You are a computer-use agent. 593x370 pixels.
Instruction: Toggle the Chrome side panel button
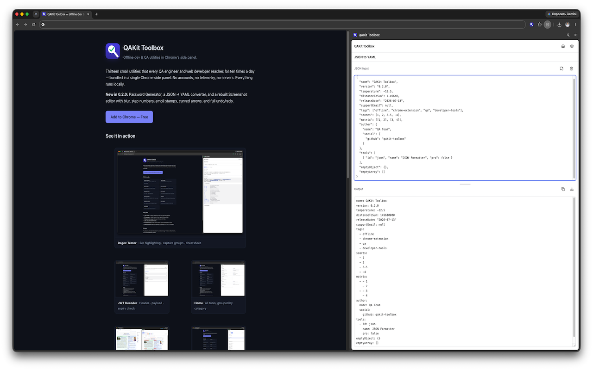(x=548, y=25)
